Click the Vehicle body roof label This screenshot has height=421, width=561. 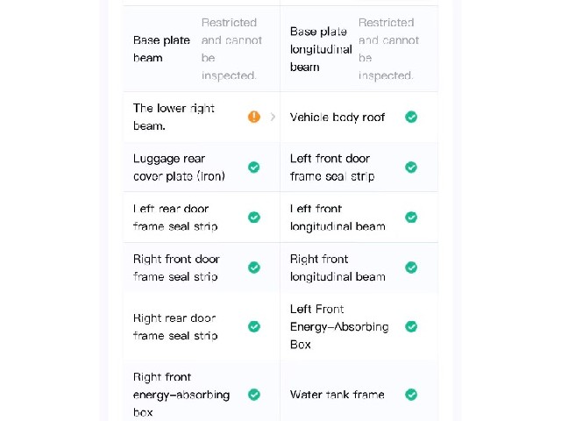tap(337, 117)
